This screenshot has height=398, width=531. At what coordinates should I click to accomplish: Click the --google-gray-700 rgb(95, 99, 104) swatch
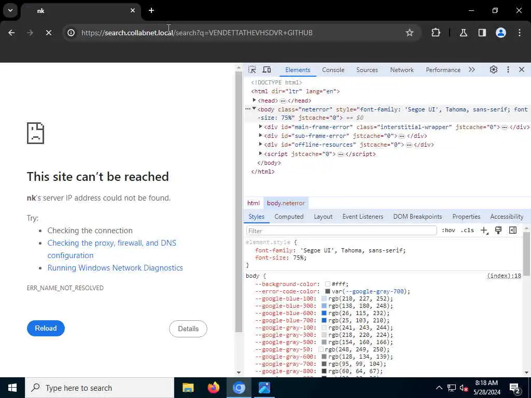point(324,364)
